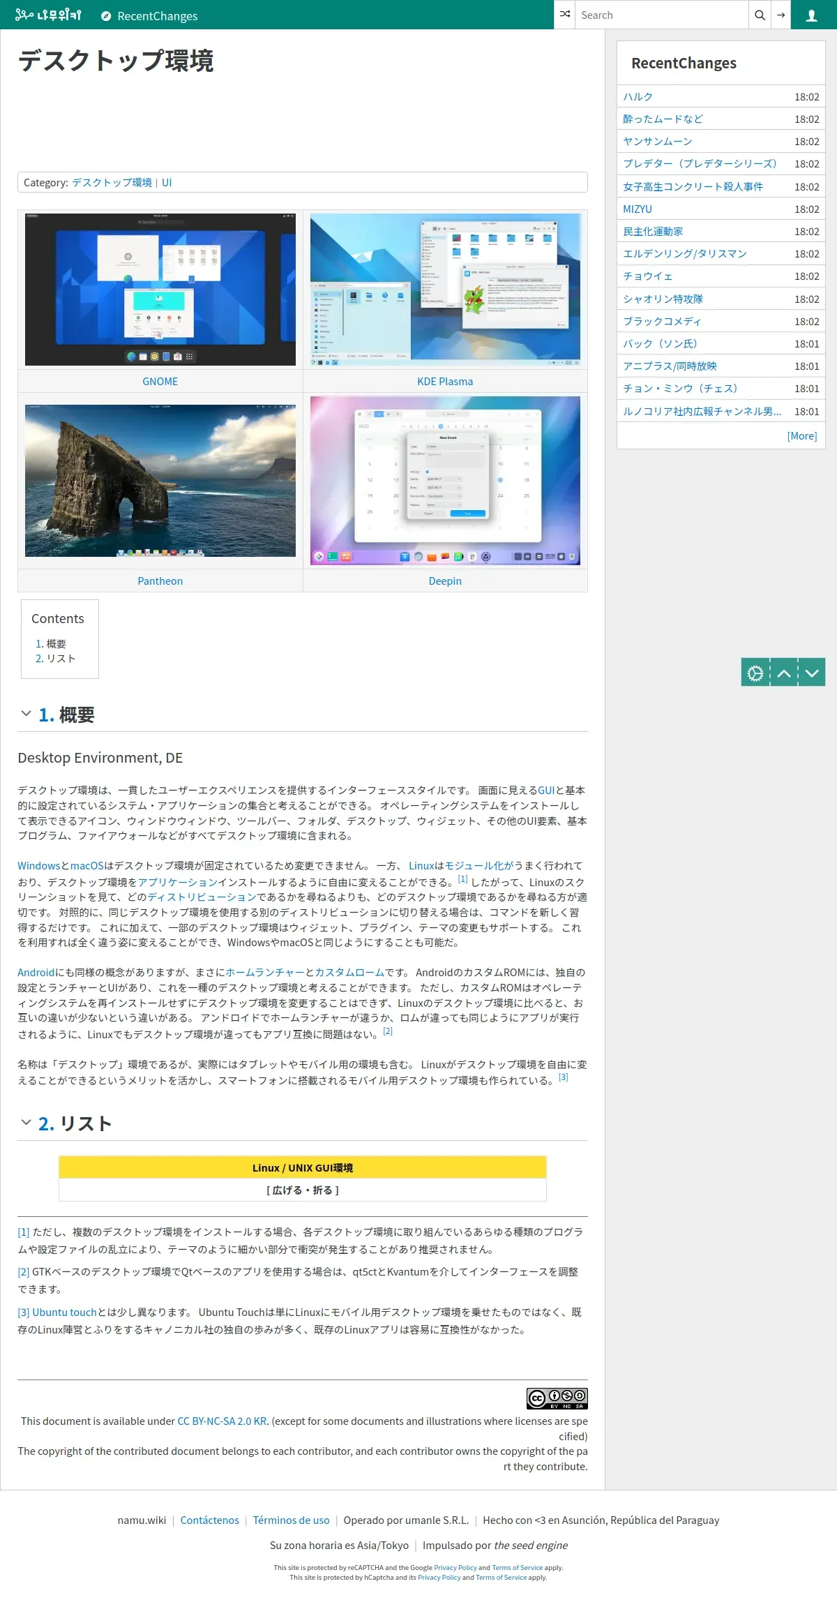This screenshot has width=837, height=1600.
Task: Jump to contents entry 1. 概要
Action: point(51,644)
